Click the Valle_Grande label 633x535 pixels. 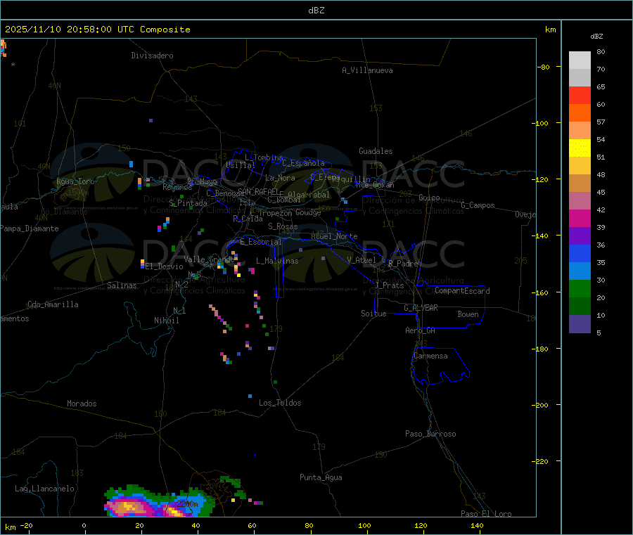coord(209,259)
